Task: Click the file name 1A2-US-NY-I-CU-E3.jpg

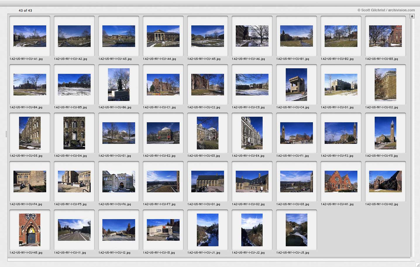Action: pos(204,156)
